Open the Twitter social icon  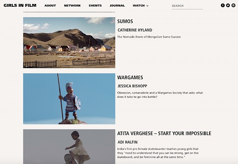pos(228,6)
